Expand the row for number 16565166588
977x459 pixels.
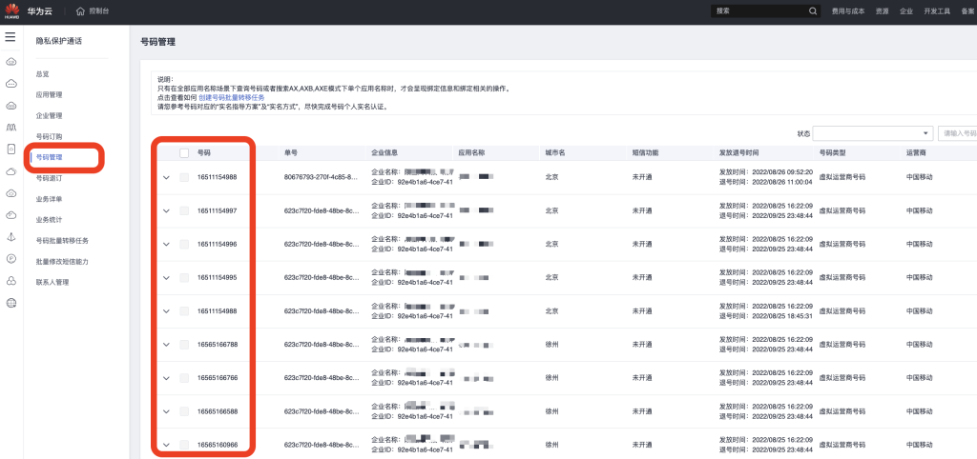point(166,411)
